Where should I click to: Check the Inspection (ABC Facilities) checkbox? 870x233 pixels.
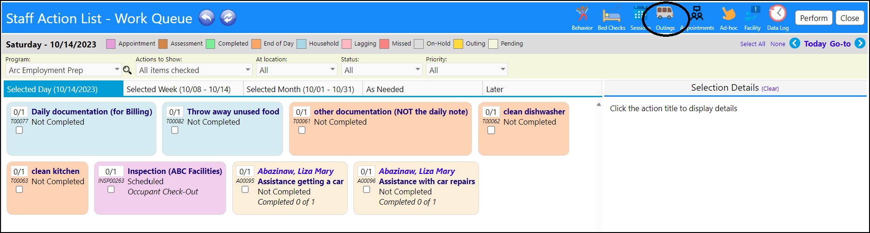click(x=111, y=189)
